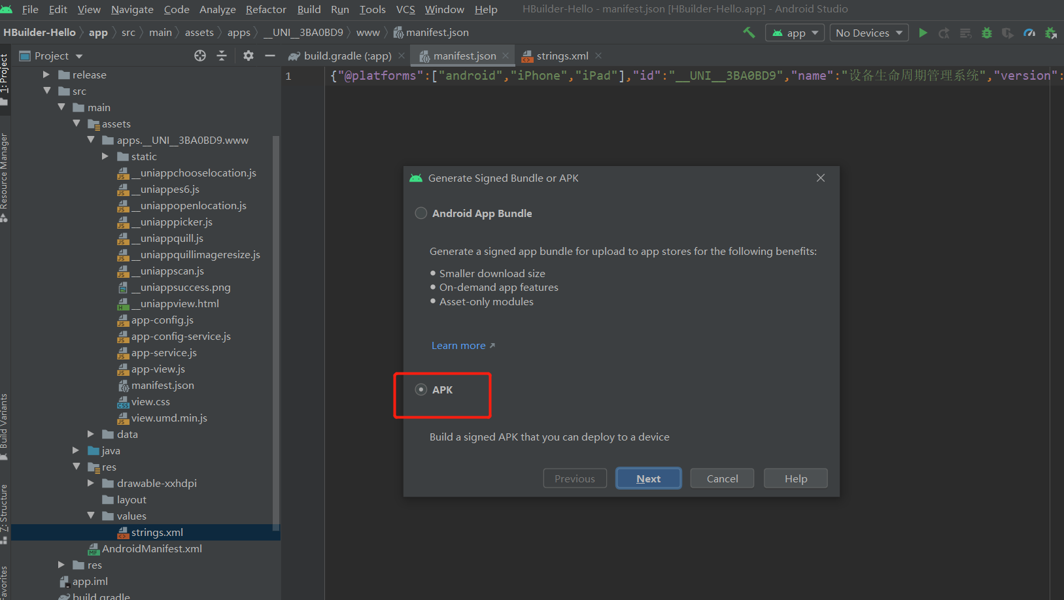Open the File menu
1064x600 pixels.
30,9
